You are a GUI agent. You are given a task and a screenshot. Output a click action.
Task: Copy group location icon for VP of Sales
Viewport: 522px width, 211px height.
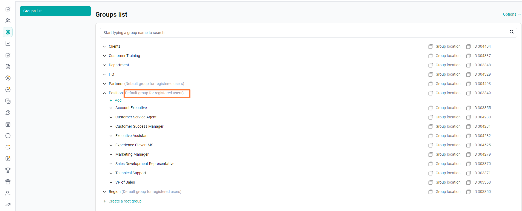pyautogui.click(x=430, y=183)
